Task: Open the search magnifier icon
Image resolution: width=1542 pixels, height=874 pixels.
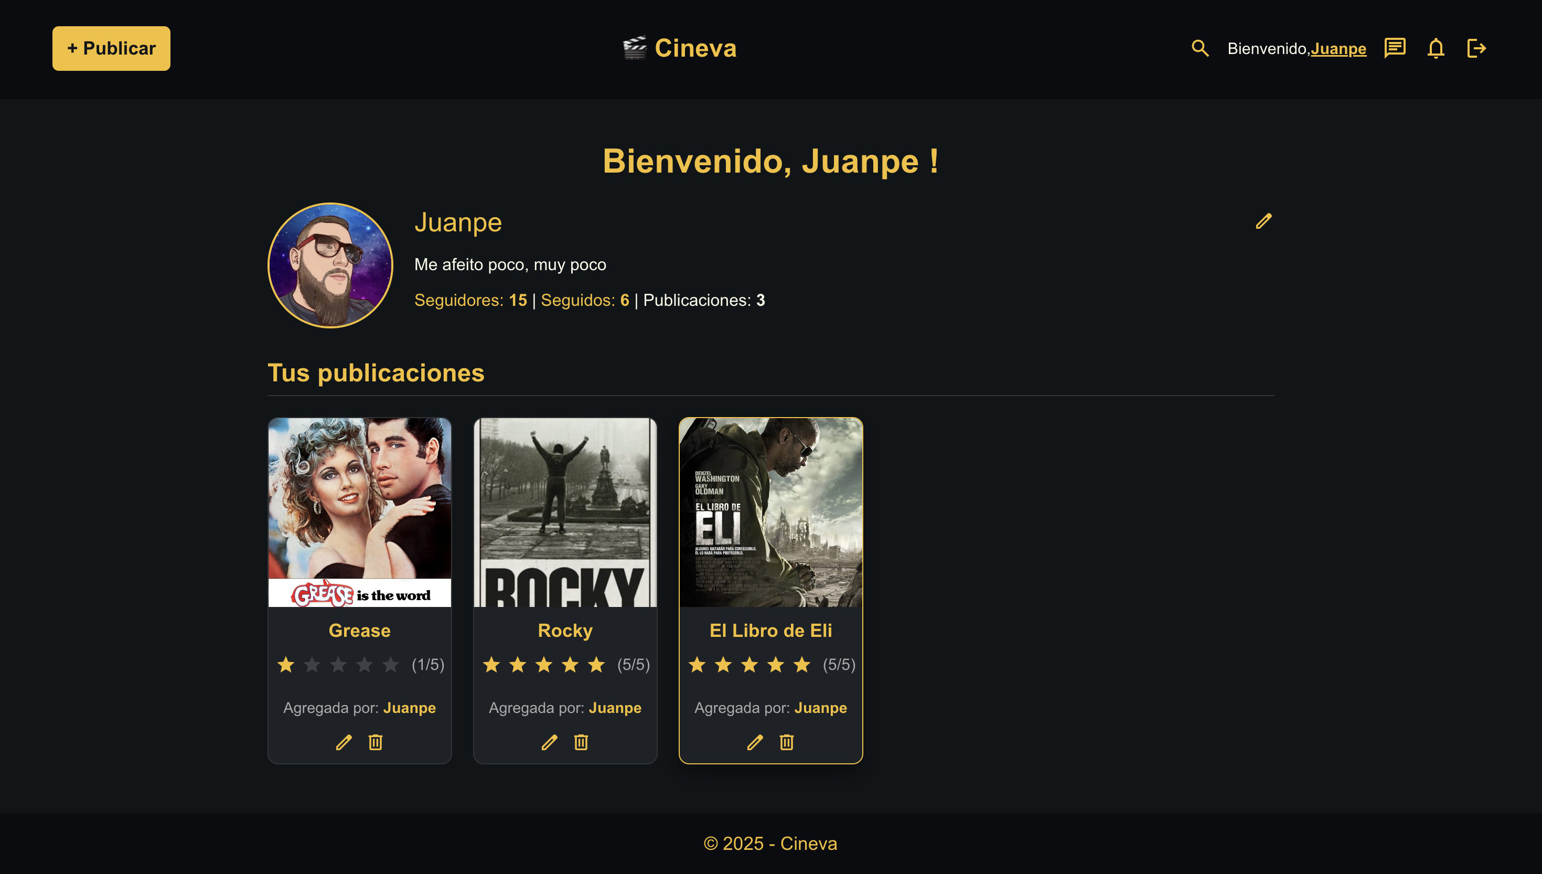Action: click(1200, 48)
